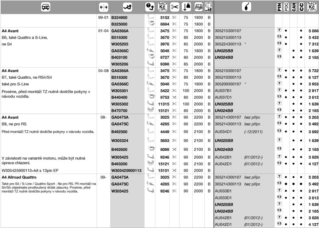
Task: Click the 7-pin circle beside 305209300107
Action: (x=279, y=83)
